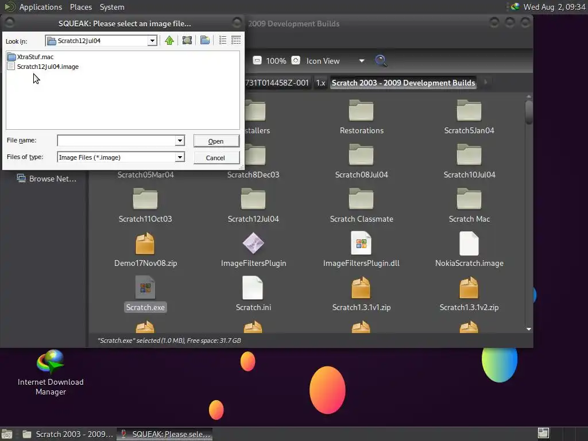The height and width of the screenshot is (441, 588).
Task: Open the Restorations folder
Action: [x=361, y=117]
